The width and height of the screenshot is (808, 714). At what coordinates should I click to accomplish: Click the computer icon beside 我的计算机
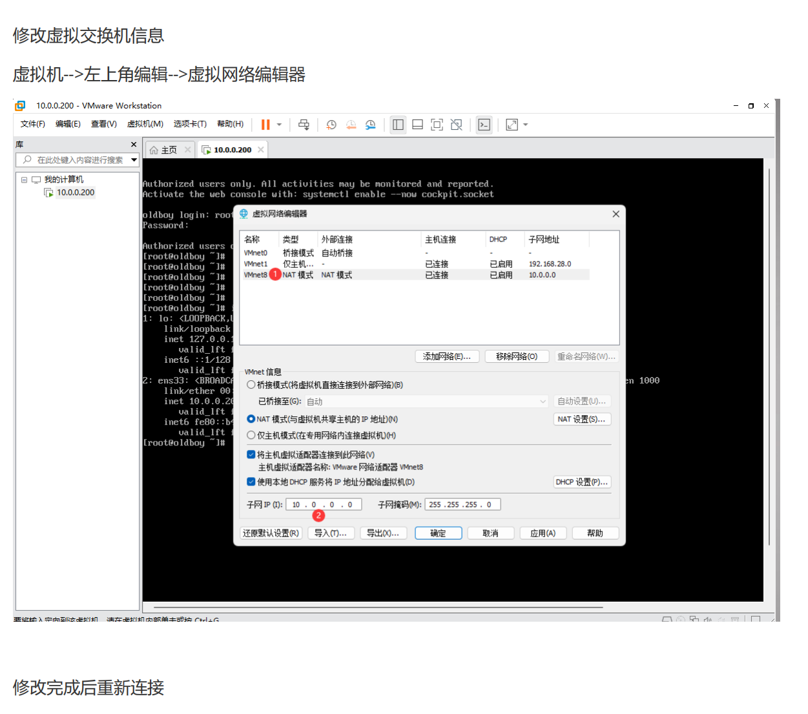(36, 179)
